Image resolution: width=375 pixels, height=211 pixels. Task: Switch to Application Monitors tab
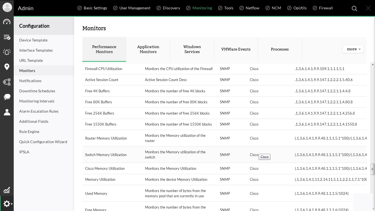tap(148, 49)
